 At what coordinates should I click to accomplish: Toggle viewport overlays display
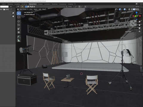tap(125, 9)
